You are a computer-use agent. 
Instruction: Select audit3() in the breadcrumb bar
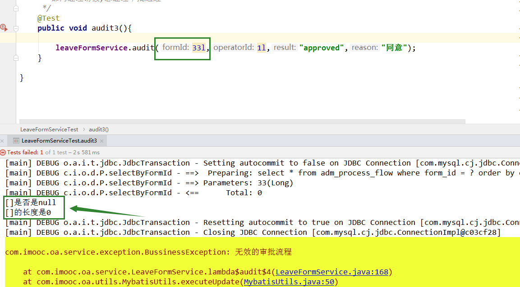pyautogui.click(x=98, y=129)
